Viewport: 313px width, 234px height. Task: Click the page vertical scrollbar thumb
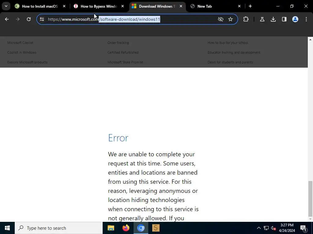[x=310, y=199]
